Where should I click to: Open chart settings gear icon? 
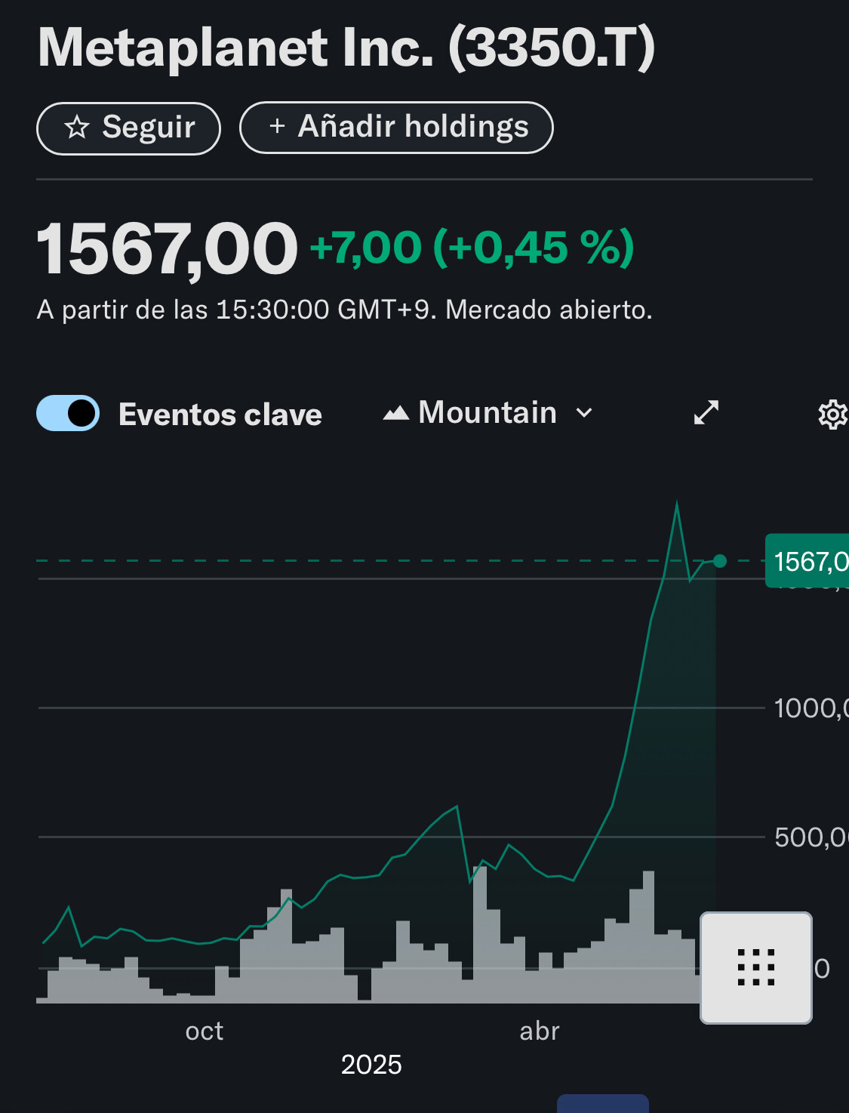pos(832,415)
